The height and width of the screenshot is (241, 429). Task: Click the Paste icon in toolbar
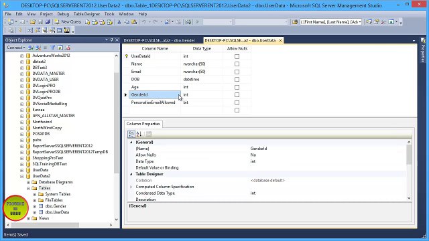tap(134, 22)
